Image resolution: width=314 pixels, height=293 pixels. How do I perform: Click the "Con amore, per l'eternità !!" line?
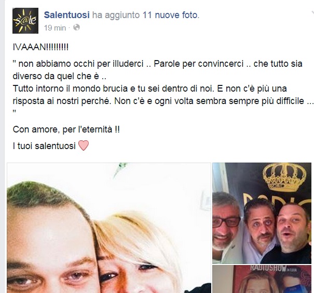(66, 129)
